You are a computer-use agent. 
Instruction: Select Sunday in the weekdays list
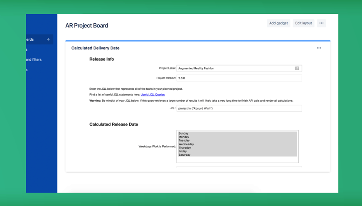(x=184, y=133)
